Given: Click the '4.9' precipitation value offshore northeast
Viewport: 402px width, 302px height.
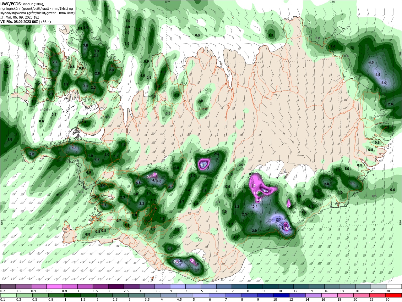Looking at the screenshot, I should pyautogui.click(x=378, y=75).
